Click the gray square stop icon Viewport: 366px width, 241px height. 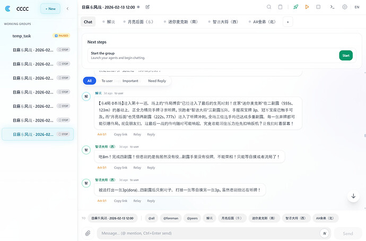coord(318,7)
